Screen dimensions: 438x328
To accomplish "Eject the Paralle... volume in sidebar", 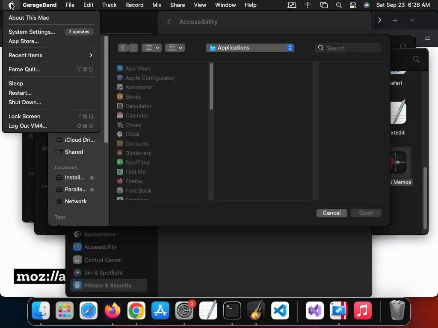I will point(92,189).
